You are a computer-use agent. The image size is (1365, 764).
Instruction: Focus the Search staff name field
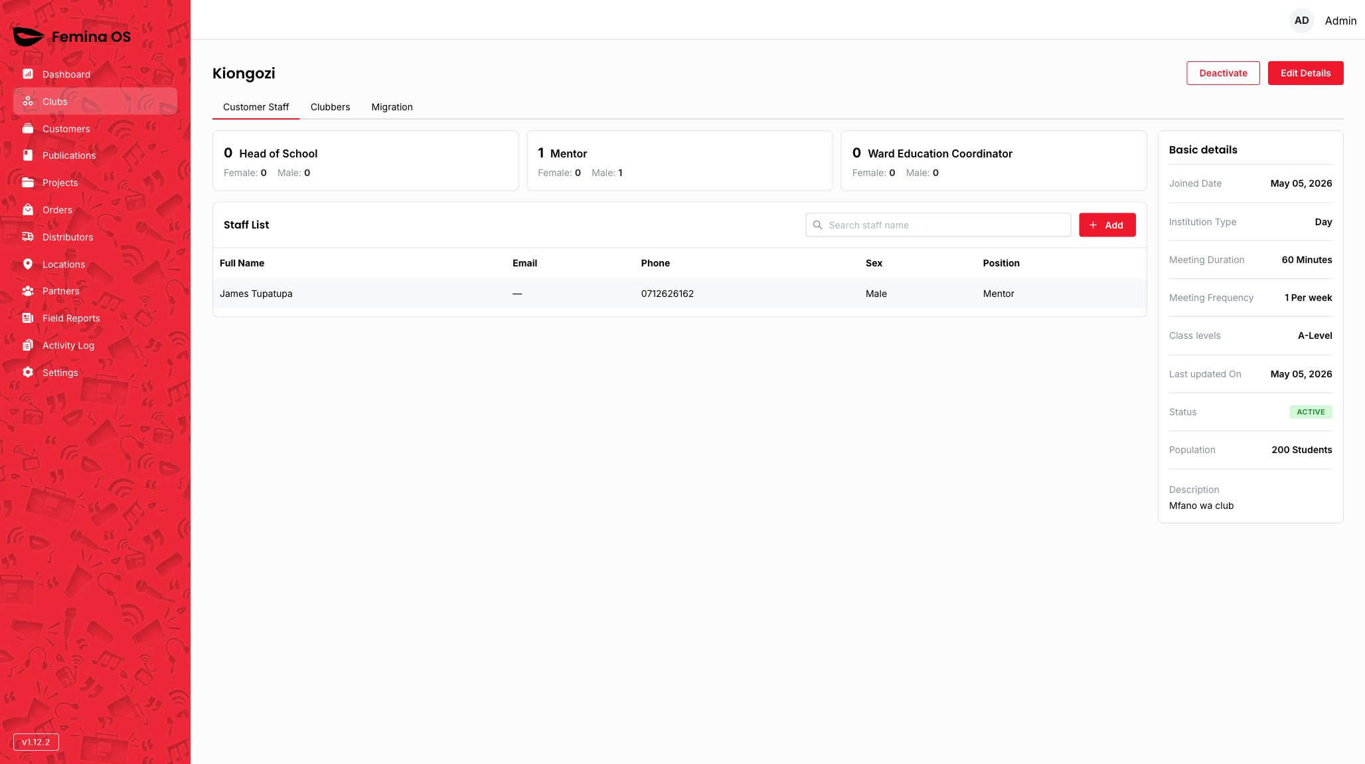pyautogui.click(x=937, y=225)
